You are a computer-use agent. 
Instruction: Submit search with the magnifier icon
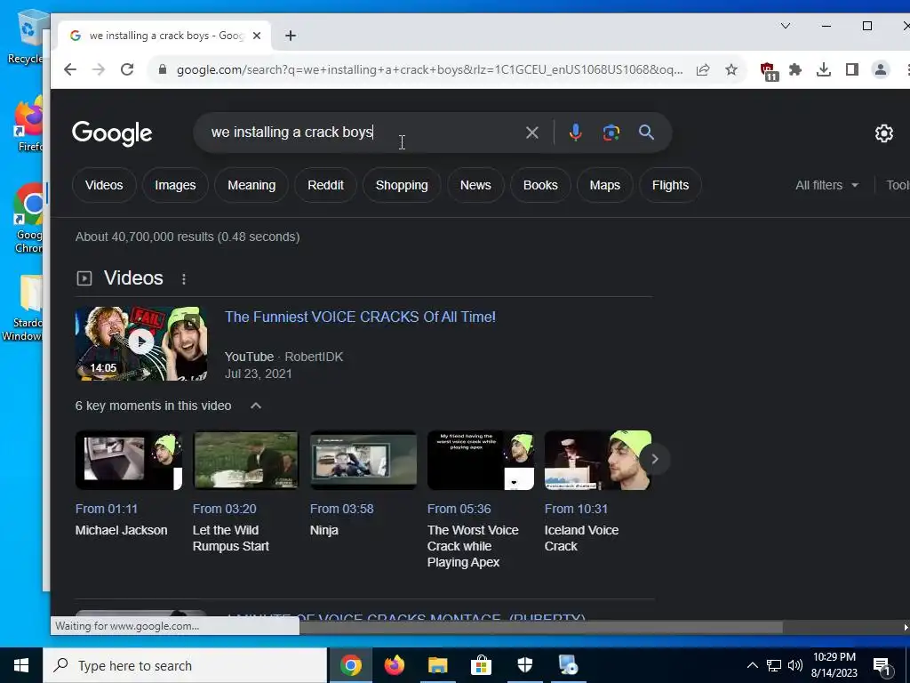pos(647,133)
